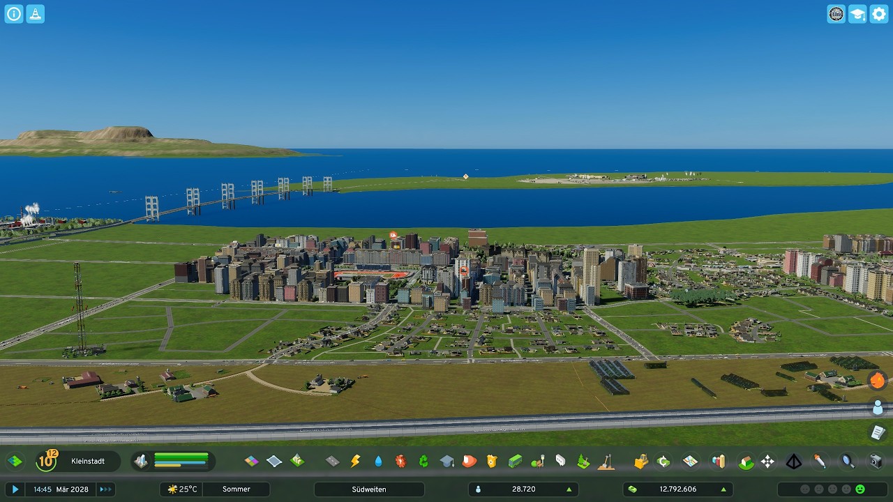Open the traffic cone notifications icon
The width and height of the screenshot is (893, 502).
click(36, 14)
